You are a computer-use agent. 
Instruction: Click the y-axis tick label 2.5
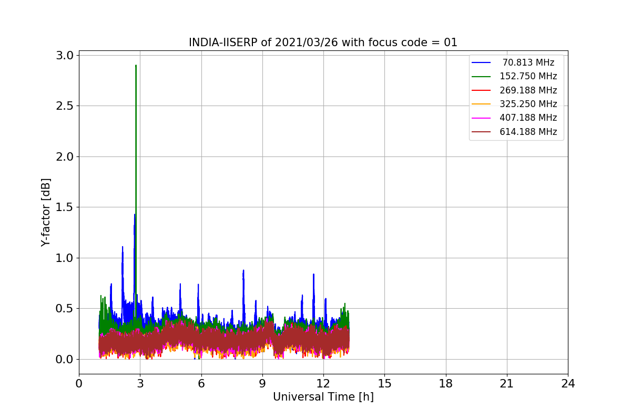(64, 106)
